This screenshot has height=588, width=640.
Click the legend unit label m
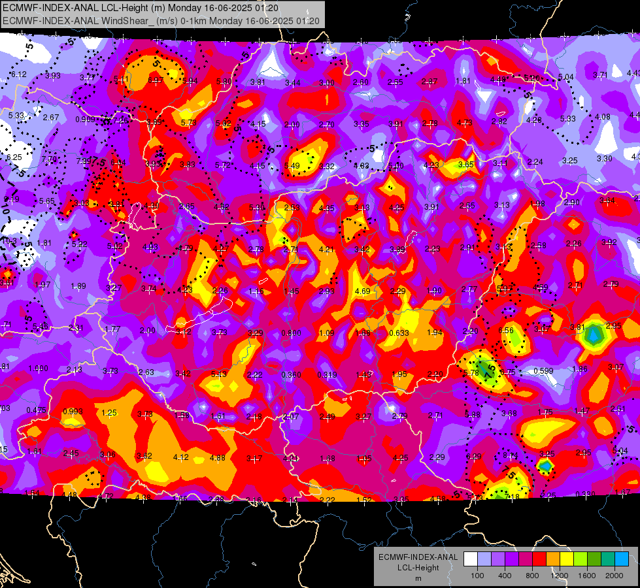coord(418,578)
